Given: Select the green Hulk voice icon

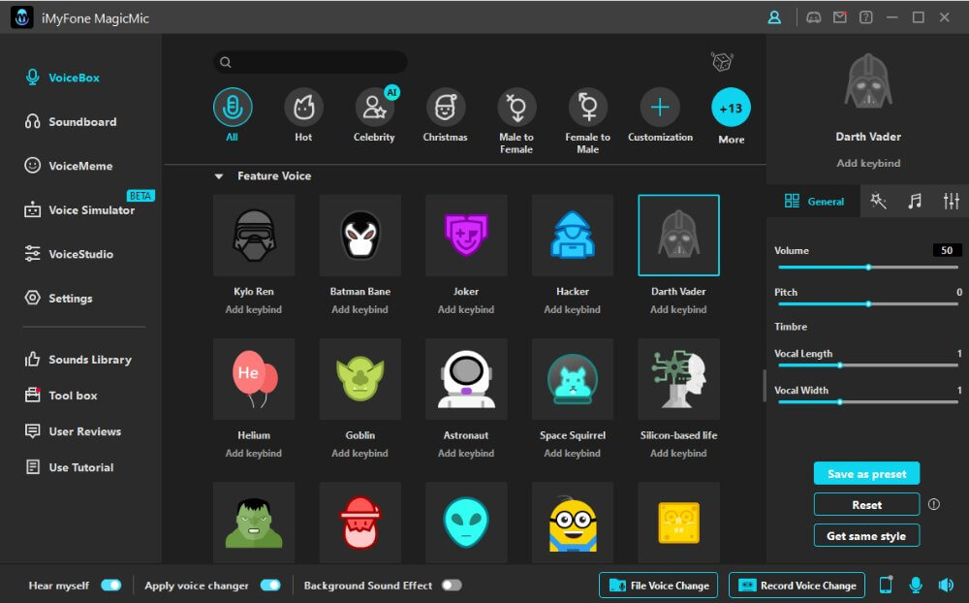Looking at the screenshot, I should click(254, 523).
